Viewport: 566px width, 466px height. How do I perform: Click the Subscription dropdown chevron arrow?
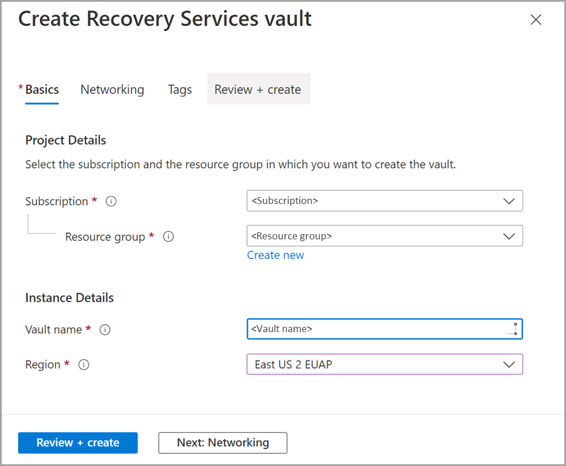point(509,201)
